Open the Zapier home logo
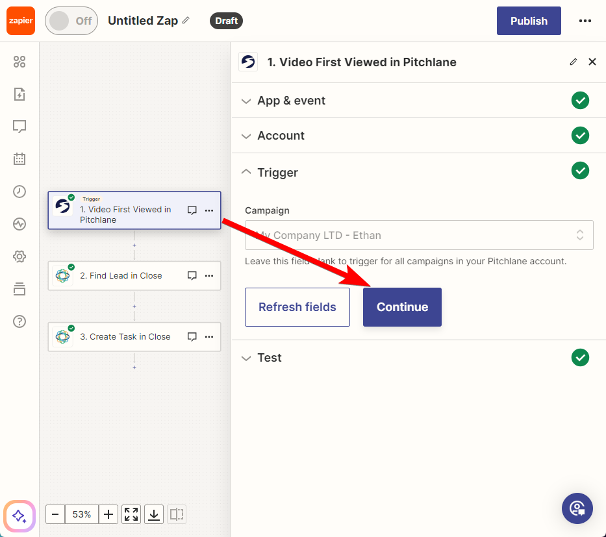Image resolution: width=606 pixels, height=537 pixels. tap(21, 21)
